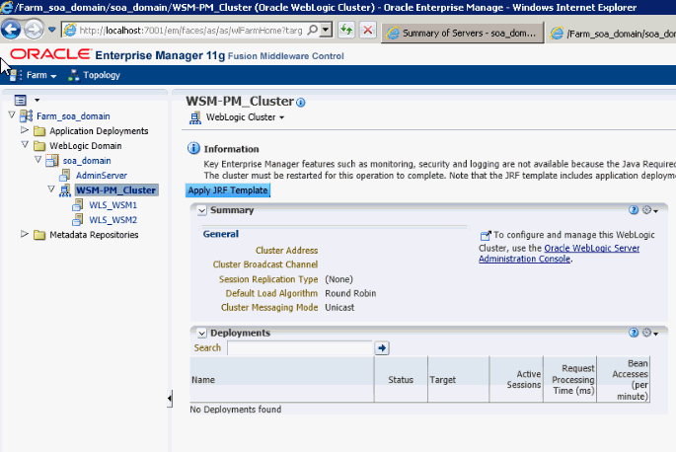Select WSM-PM_Cluster in the tree
Image resolution: width=676 pixels, height=452 pixels.
116,190
